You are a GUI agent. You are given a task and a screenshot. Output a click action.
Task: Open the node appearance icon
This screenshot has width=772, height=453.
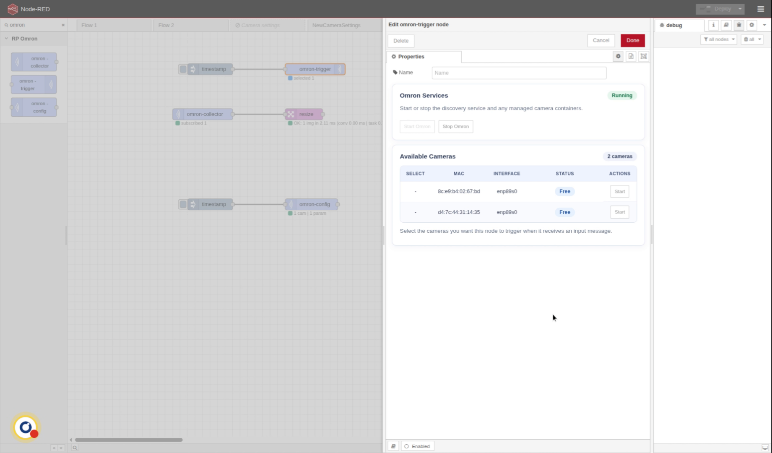(643, 56)
